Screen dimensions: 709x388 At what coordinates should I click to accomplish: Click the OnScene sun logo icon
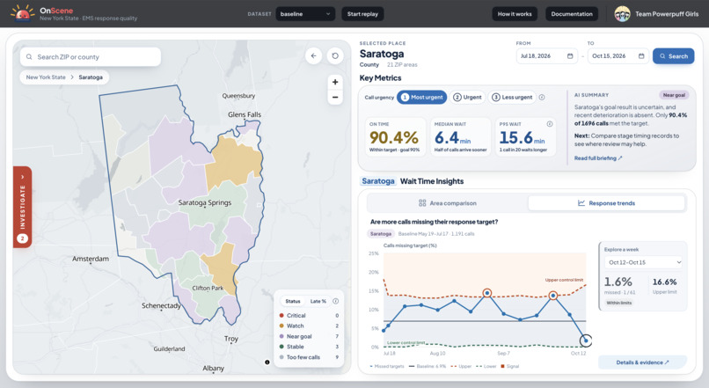[x=22, y=13]
